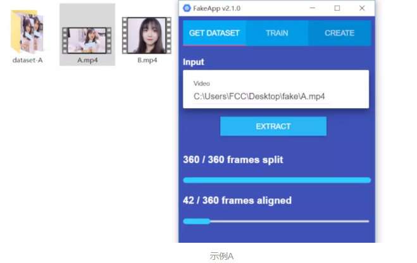417x263 pixels.
Task: Switch to the GET DATASET tab
Action: point(214,33)
